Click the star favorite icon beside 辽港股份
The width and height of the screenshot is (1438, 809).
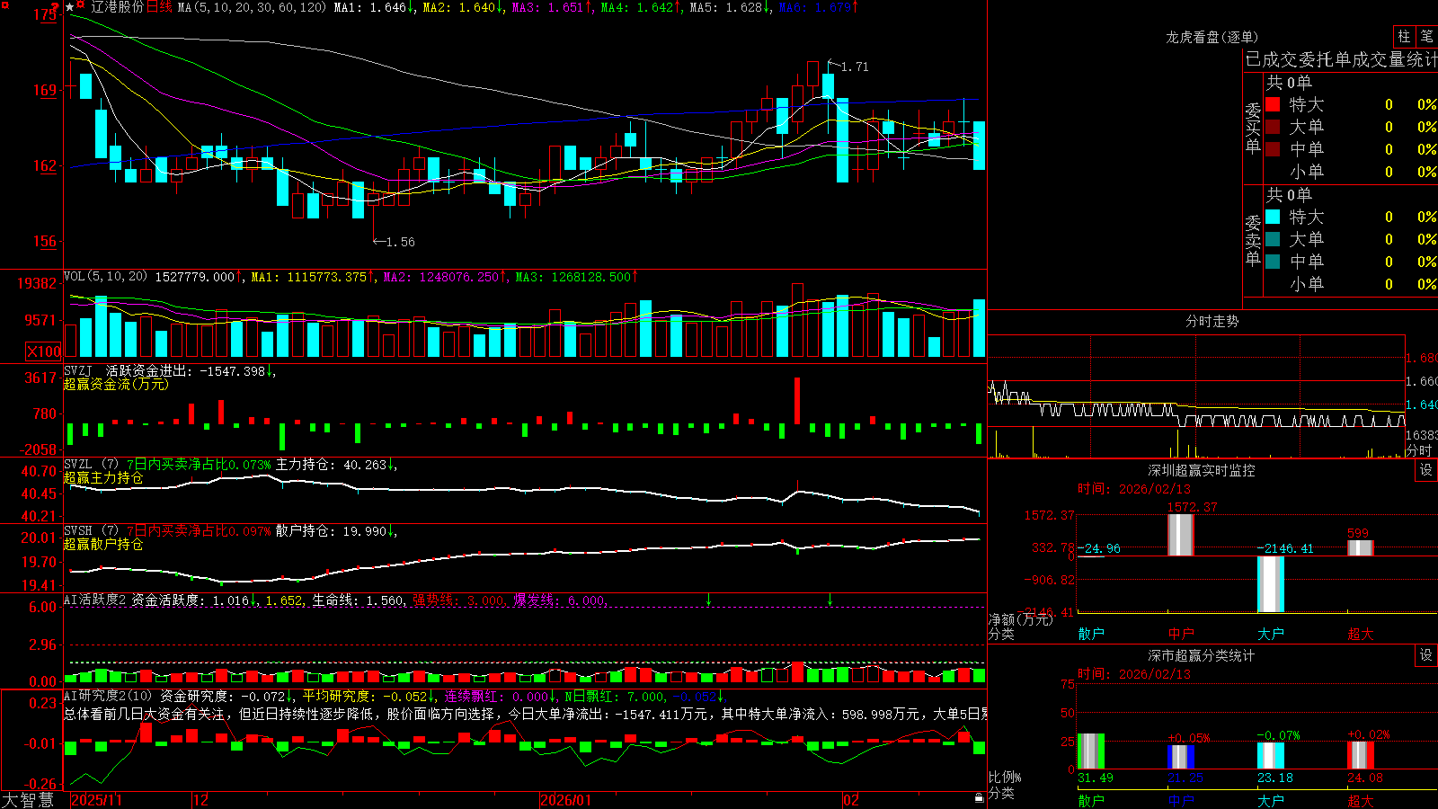point(70,7)
